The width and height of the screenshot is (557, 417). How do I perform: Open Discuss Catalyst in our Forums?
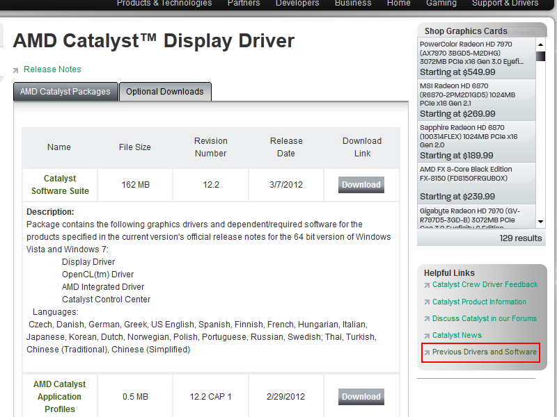coord(484,318)
